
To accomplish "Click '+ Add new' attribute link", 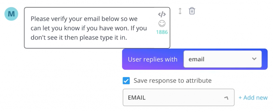I will (253, 98).
